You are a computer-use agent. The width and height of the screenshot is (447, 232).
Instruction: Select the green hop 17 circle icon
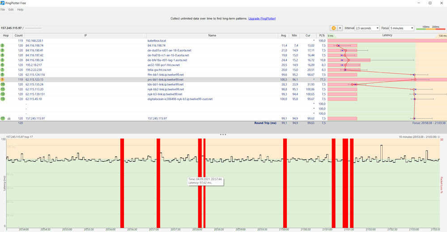pos(3,118)
